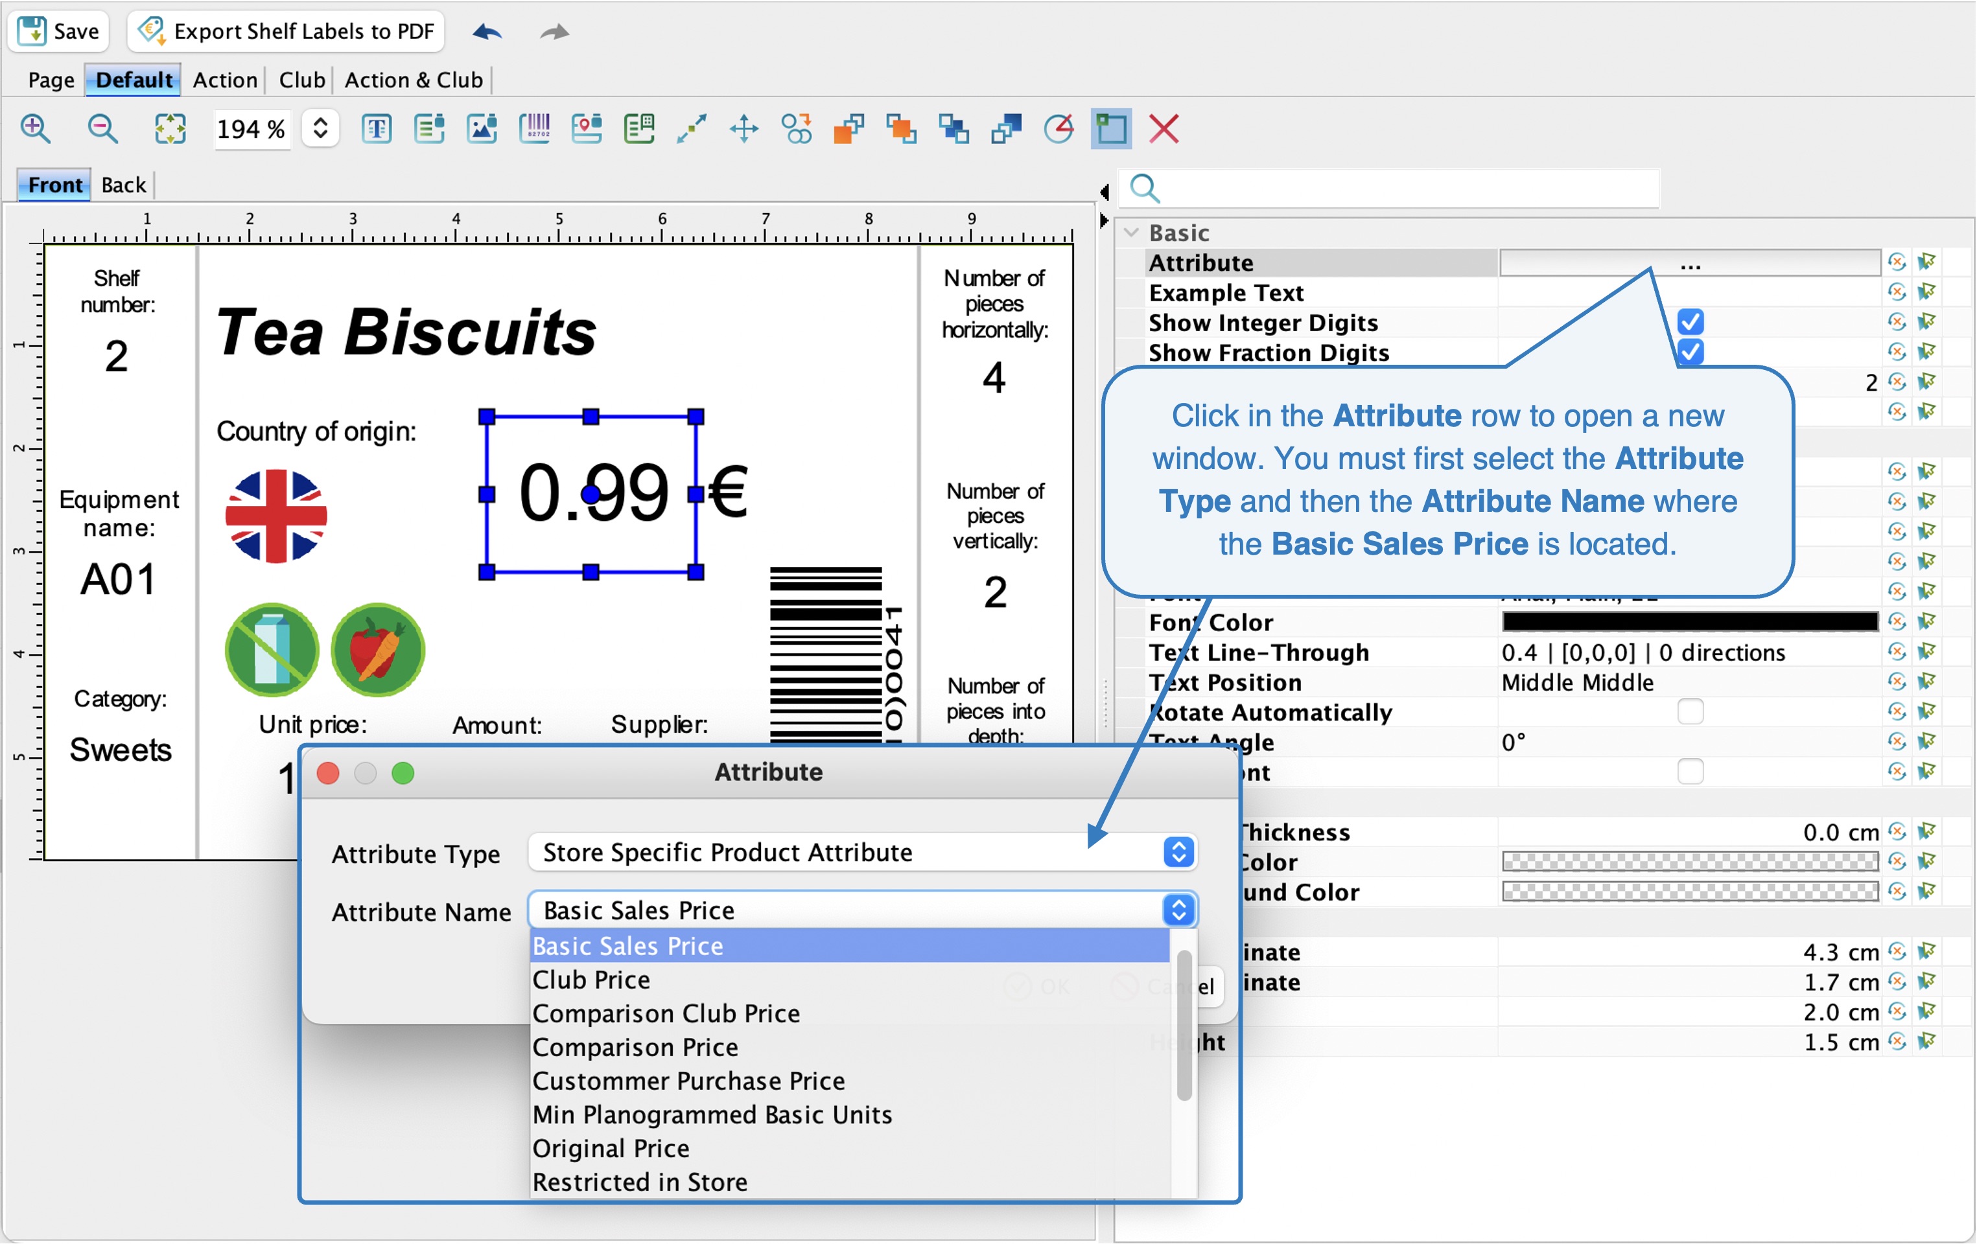Click reset icon in the Font Color row

(1897, 622)
